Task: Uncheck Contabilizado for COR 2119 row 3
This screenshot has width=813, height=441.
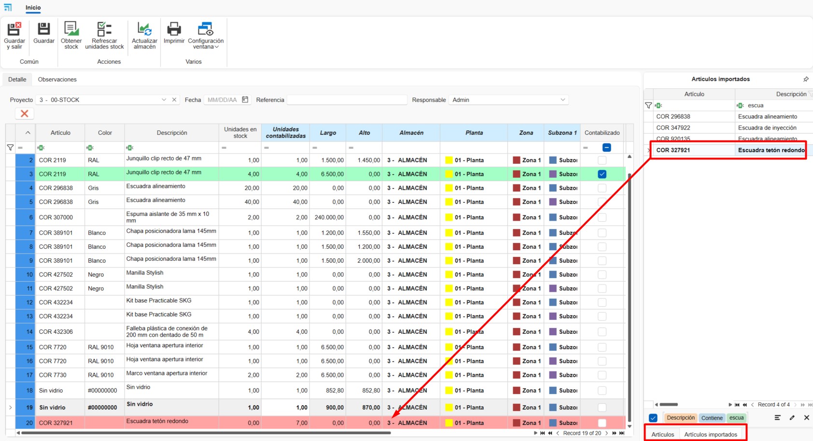Action: (602, 174)
